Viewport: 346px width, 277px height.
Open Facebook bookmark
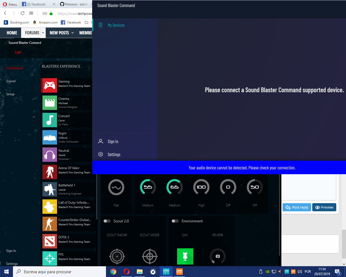pos(71,22)
